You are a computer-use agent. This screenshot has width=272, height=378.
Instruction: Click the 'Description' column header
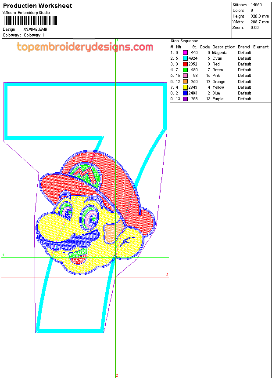(224, 47)
